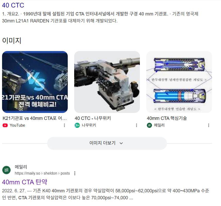Open three-dot menu for 40mm CTA 핵심기술 image

coord(209,125)
